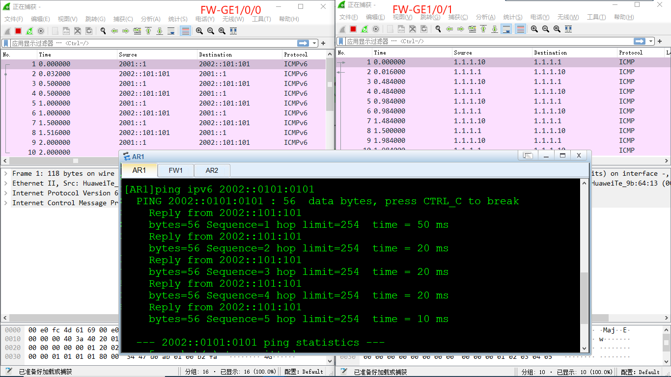Open filter history dropdown in FW-GE1/0/0 window
The width and height of the screenshot is (671, 377).
point(314,43)
